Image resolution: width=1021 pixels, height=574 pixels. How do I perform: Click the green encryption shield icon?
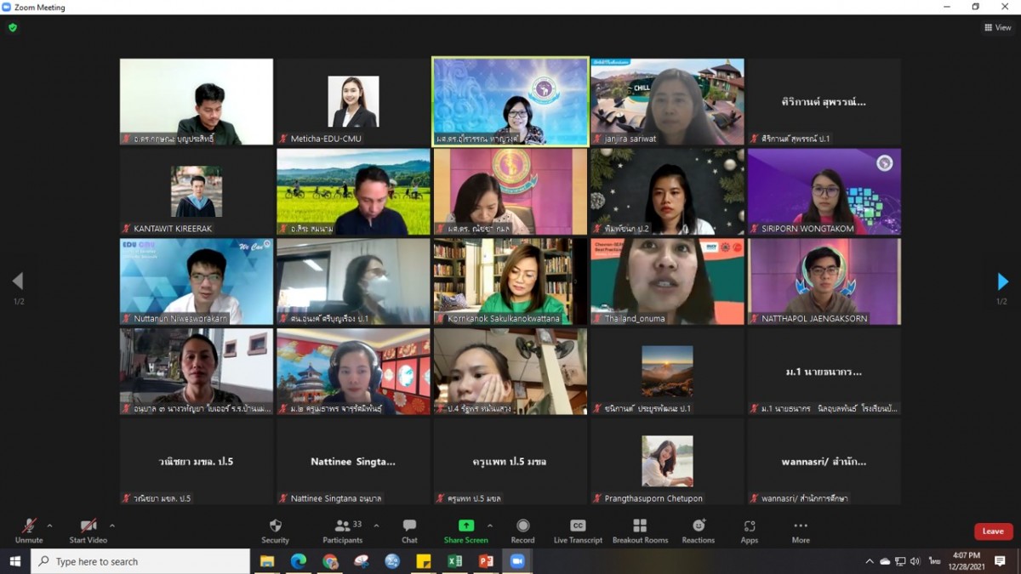[x=12, y=27]
